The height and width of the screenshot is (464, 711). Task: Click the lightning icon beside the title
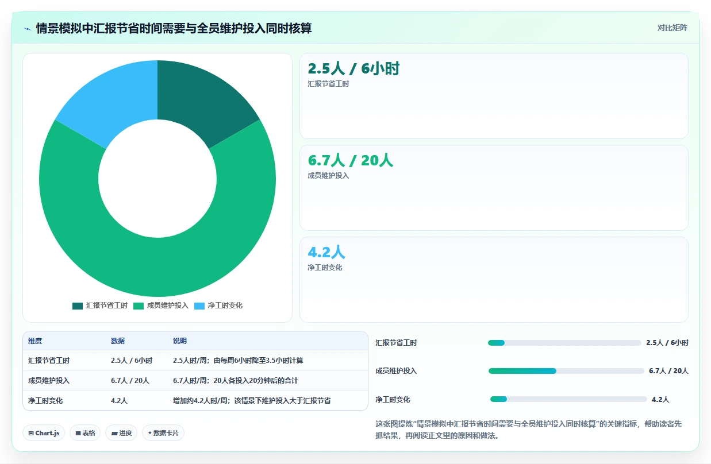point(27,28)
